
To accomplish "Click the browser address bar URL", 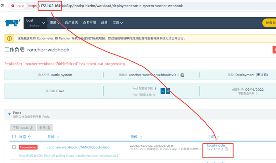I will click(x=120, y=6).
